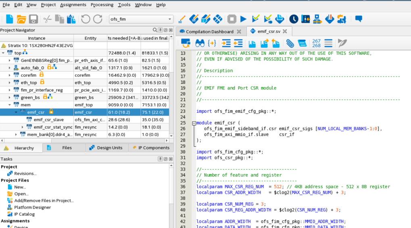Toggle line numbers 267/268 icon

tap(316, 43)
